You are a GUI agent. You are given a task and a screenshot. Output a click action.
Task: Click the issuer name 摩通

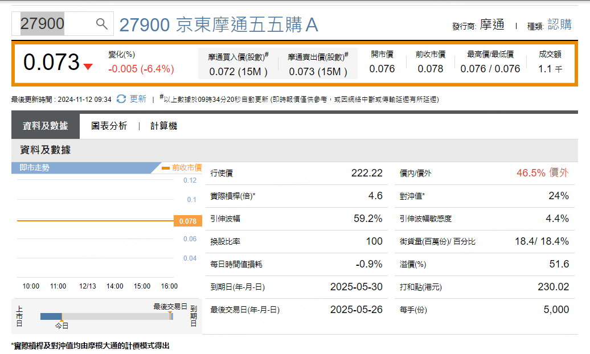(x=492, y=25)
